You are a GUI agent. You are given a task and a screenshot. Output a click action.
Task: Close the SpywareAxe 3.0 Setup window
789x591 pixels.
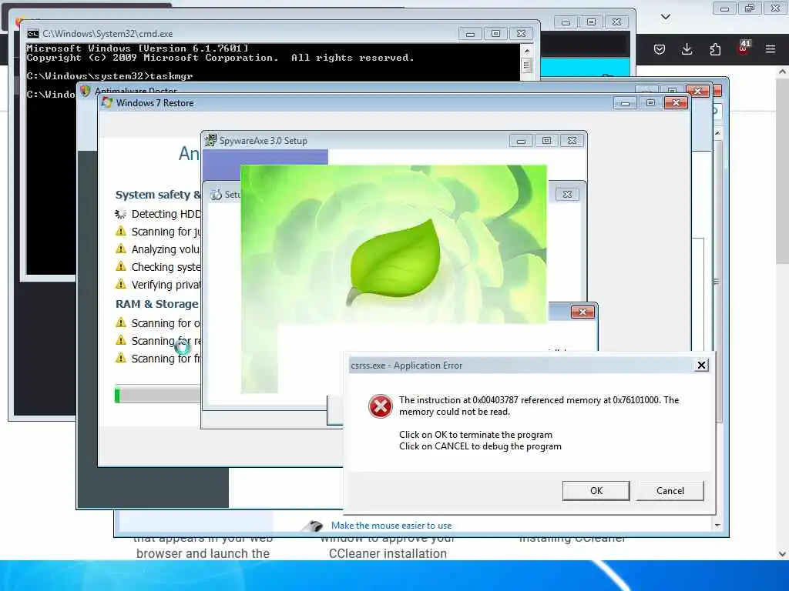click(x=572, y=141)
